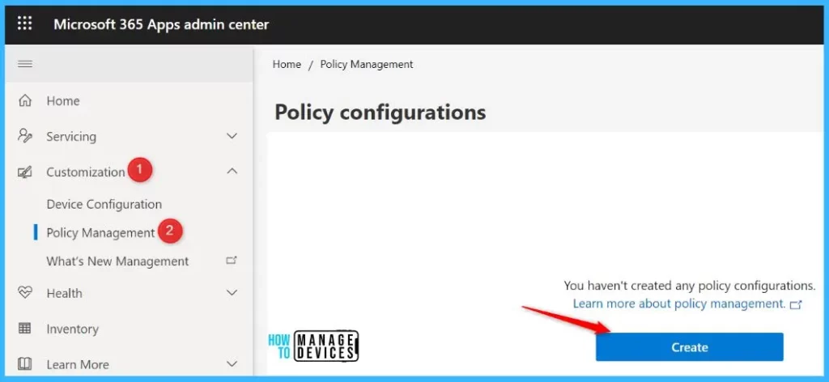Open the app launcher waffle icon
The height and width of the screenshot is (382, 829).
[25, 23]
